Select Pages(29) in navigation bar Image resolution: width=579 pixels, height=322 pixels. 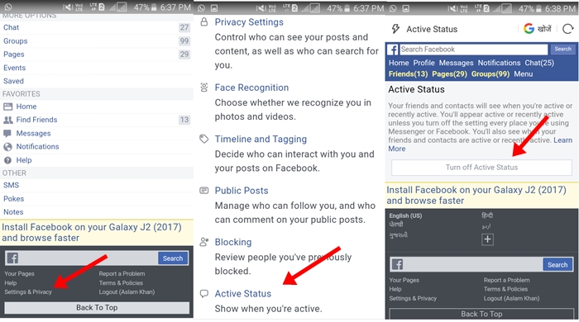(449, 74)
